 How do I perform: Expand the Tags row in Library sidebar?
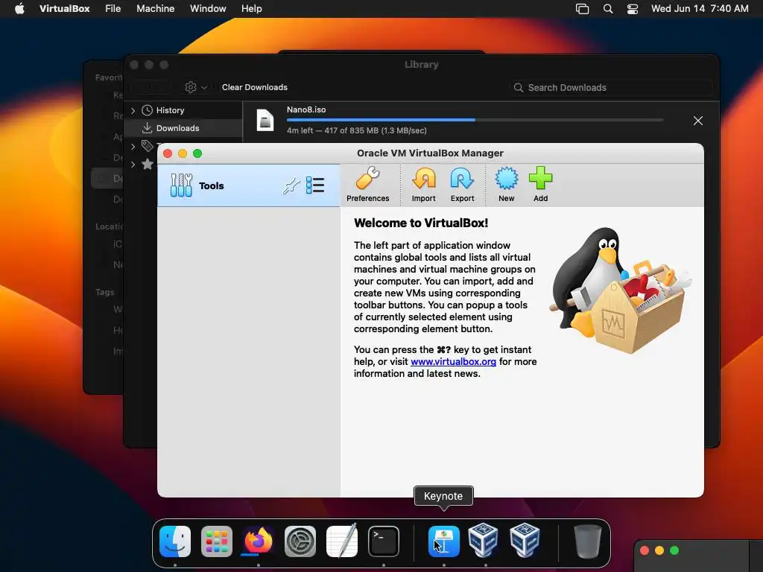click(x=133, y=146)
